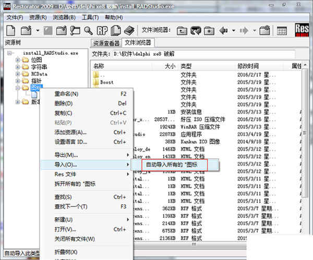Click the Open file toolbar icon
Image resolution: width=313 pixels, height=260 pixels.
click(x=26, y=31)
